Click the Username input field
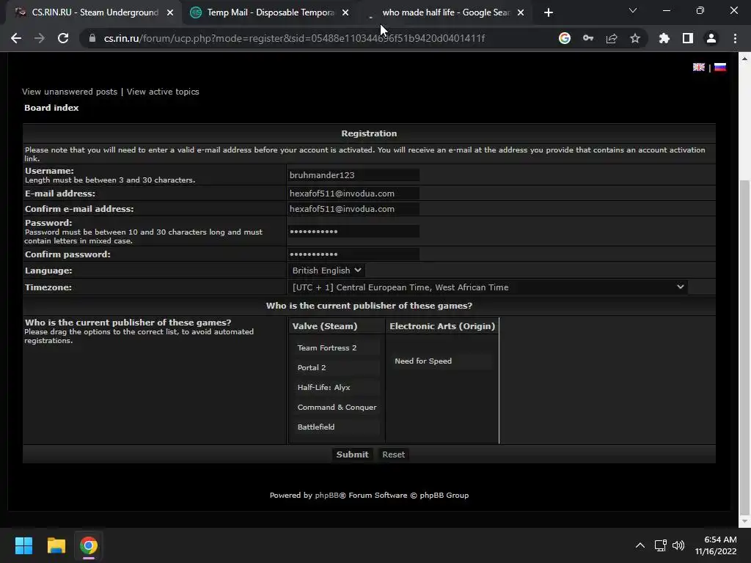 [x=353, y=175]
